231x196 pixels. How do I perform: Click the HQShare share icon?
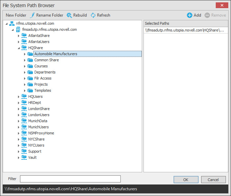(x=24, y=48)
